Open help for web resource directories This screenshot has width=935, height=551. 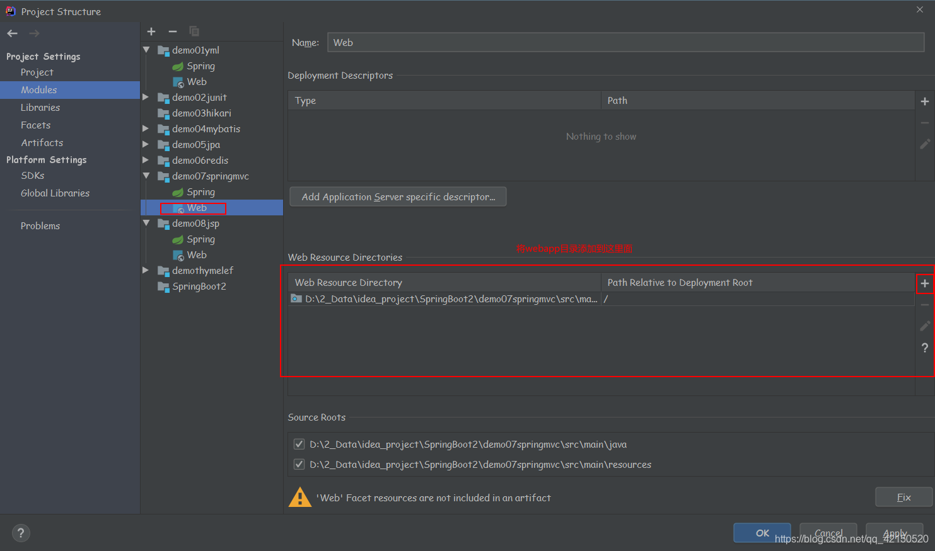click(x=925, y=348)
